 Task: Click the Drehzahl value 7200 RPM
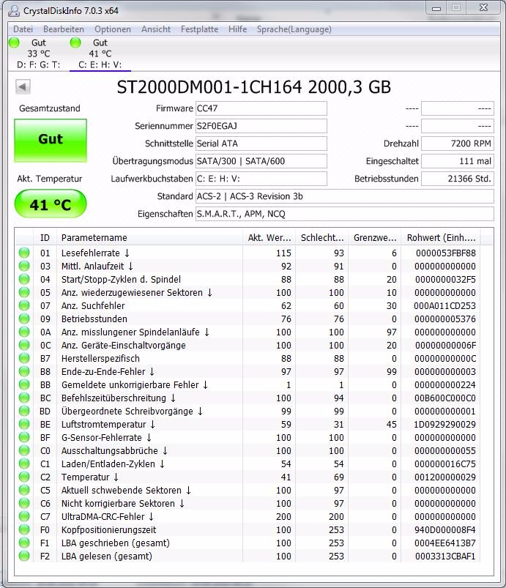pos(458,144)
